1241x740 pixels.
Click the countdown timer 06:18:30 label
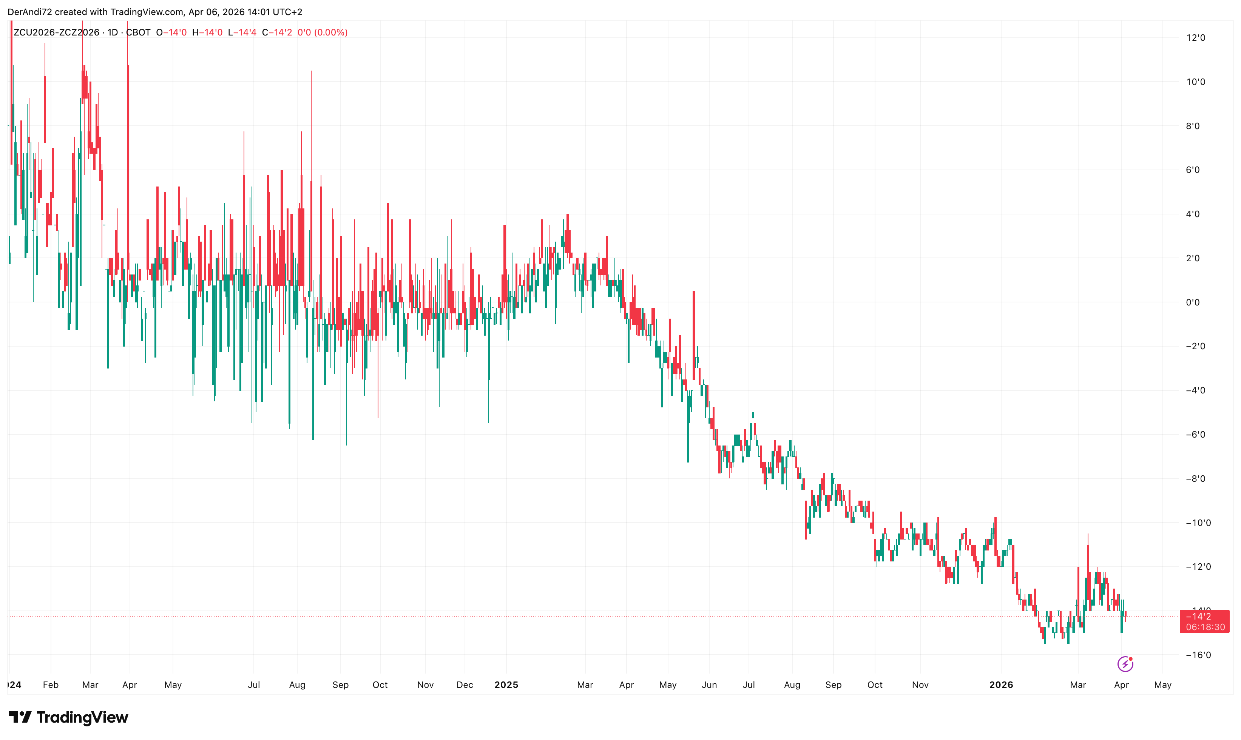(1205, 627)
